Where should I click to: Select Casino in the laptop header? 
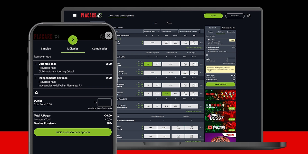(131, 16)
